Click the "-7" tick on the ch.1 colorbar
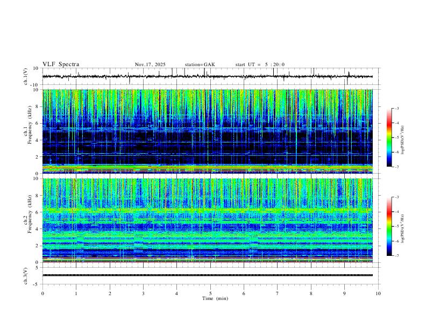This screenshot has height=329, width=426. click(x=396, y=167)
